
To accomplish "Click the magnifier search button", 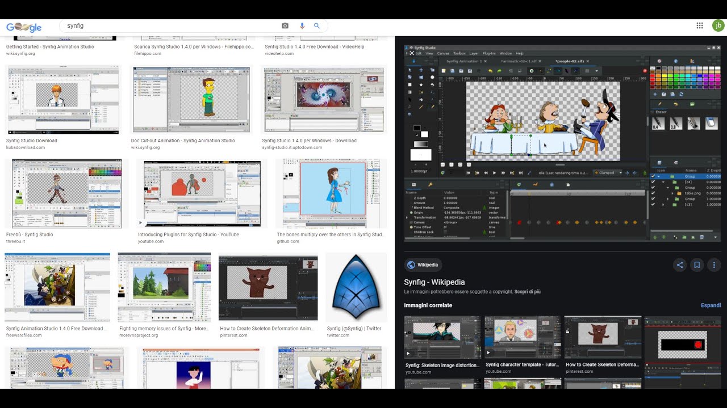I will pyautogui.click(x=317, y=26).
